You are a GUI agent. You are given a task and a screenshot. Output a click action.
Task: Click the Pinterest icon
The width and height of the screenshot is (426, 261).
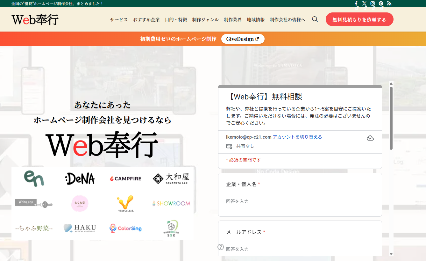[x=381, y=3]
